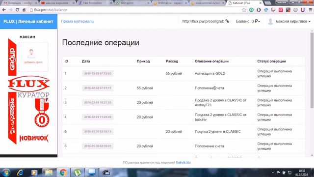The height and width of the screenshot is (177, 314).
Task: Click the Описание операции column header
Action: click(211, 61)
